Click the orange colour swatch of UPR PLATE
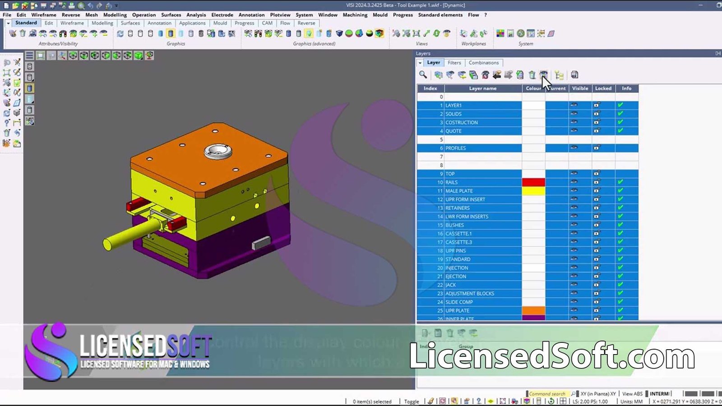 pyautogui.click(x=533, y=311)
